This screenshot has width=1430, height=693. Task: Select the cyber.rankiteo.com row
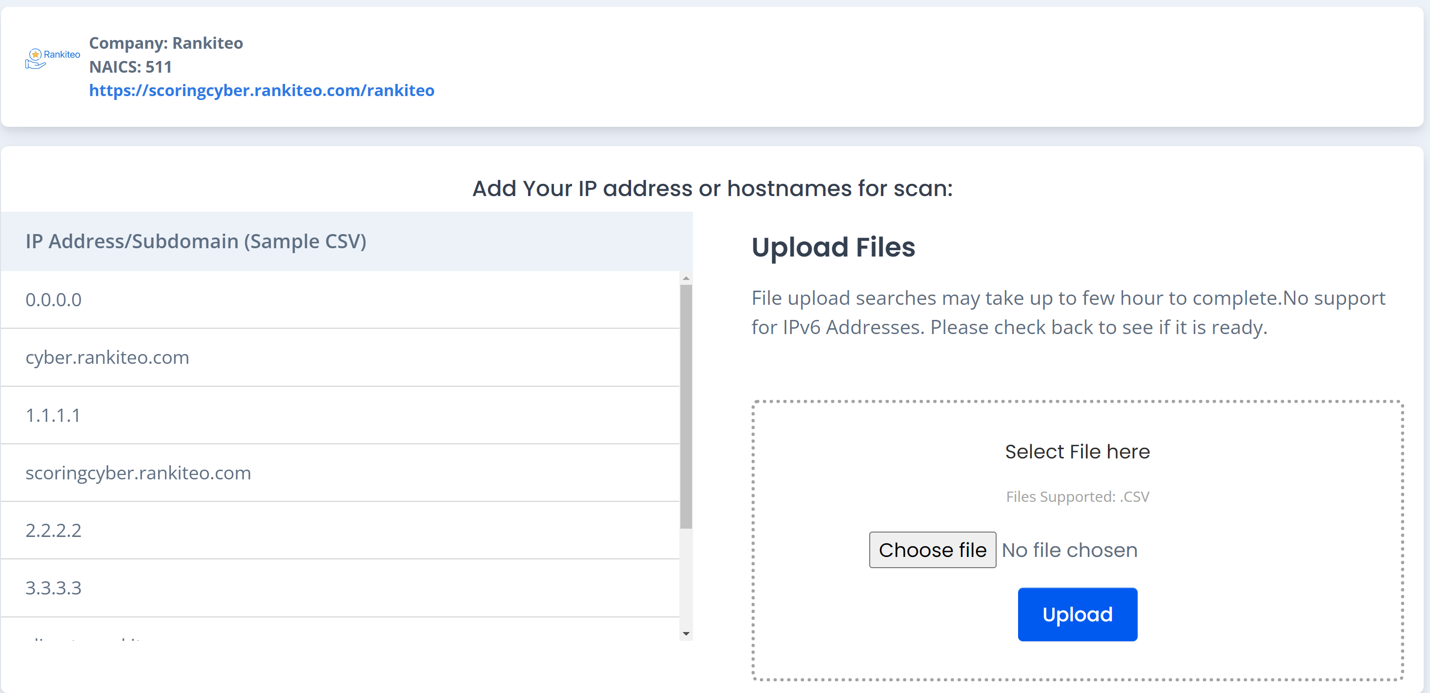pyautogui.click(x=107, y=357)
